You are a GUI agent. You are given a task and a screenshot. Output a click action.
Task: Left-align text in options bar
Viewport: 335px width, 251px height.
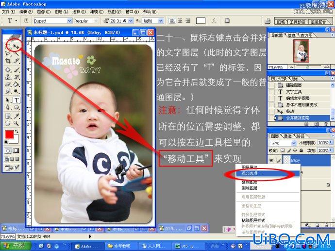(172, 21)
